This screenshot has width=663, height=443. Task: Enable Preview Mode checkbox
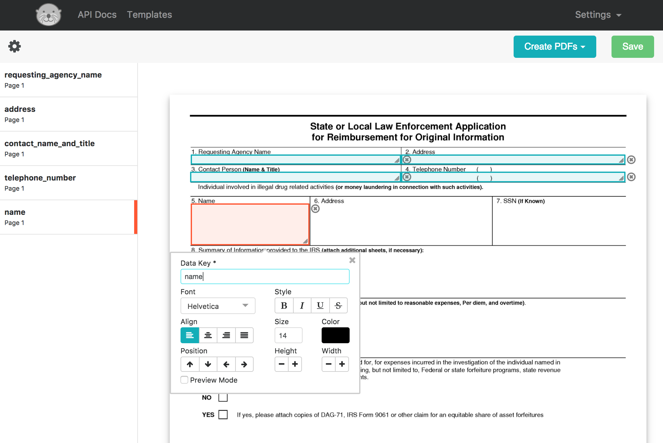[184, 380]
